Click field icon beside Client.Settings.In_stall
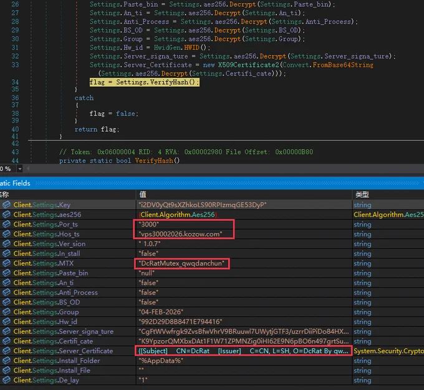The height and width of the screenshot is (390, 424). 6,253
